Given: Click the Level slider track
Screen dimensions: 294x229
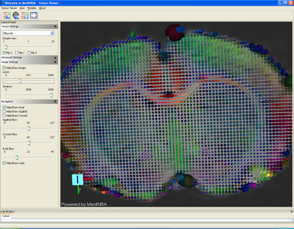Looking at the screenshot, I should pos(28,81).
